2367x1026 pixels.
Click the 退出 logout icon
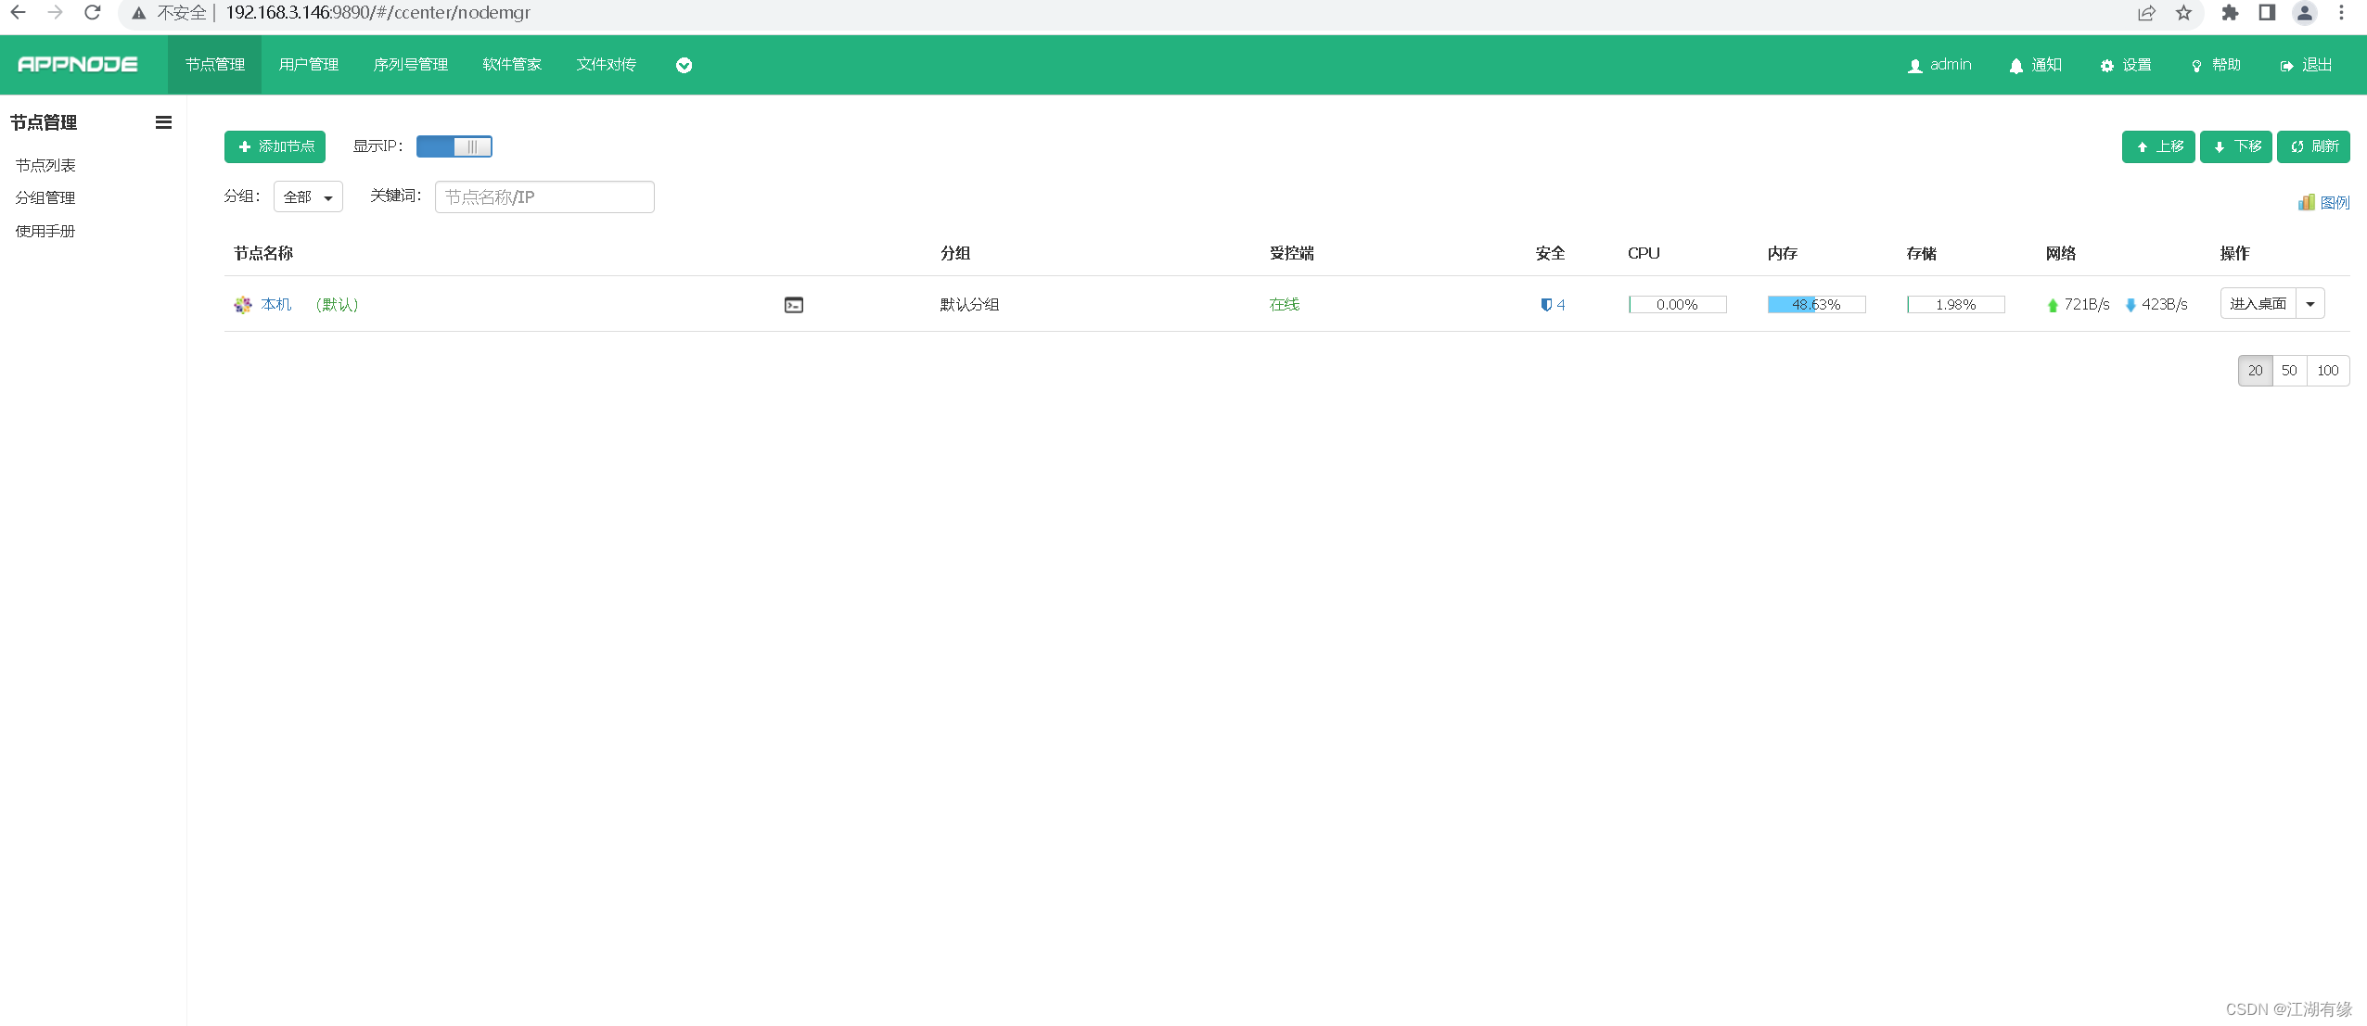point(2287,66)
